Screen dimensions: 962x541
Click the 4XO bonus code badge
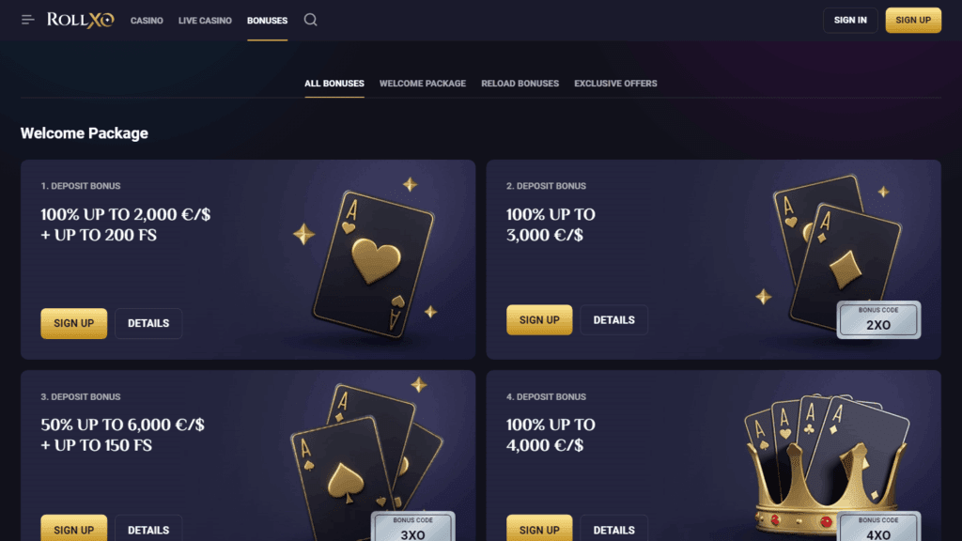coord(878,526)
